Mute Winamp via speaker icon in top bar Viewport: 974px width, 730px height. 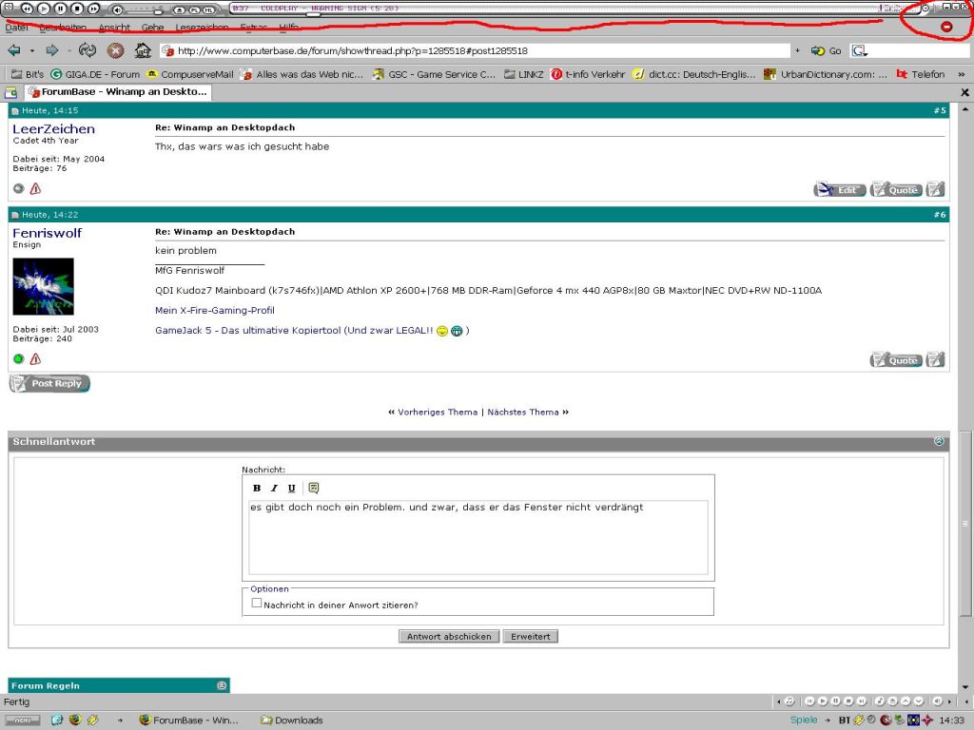117,10
